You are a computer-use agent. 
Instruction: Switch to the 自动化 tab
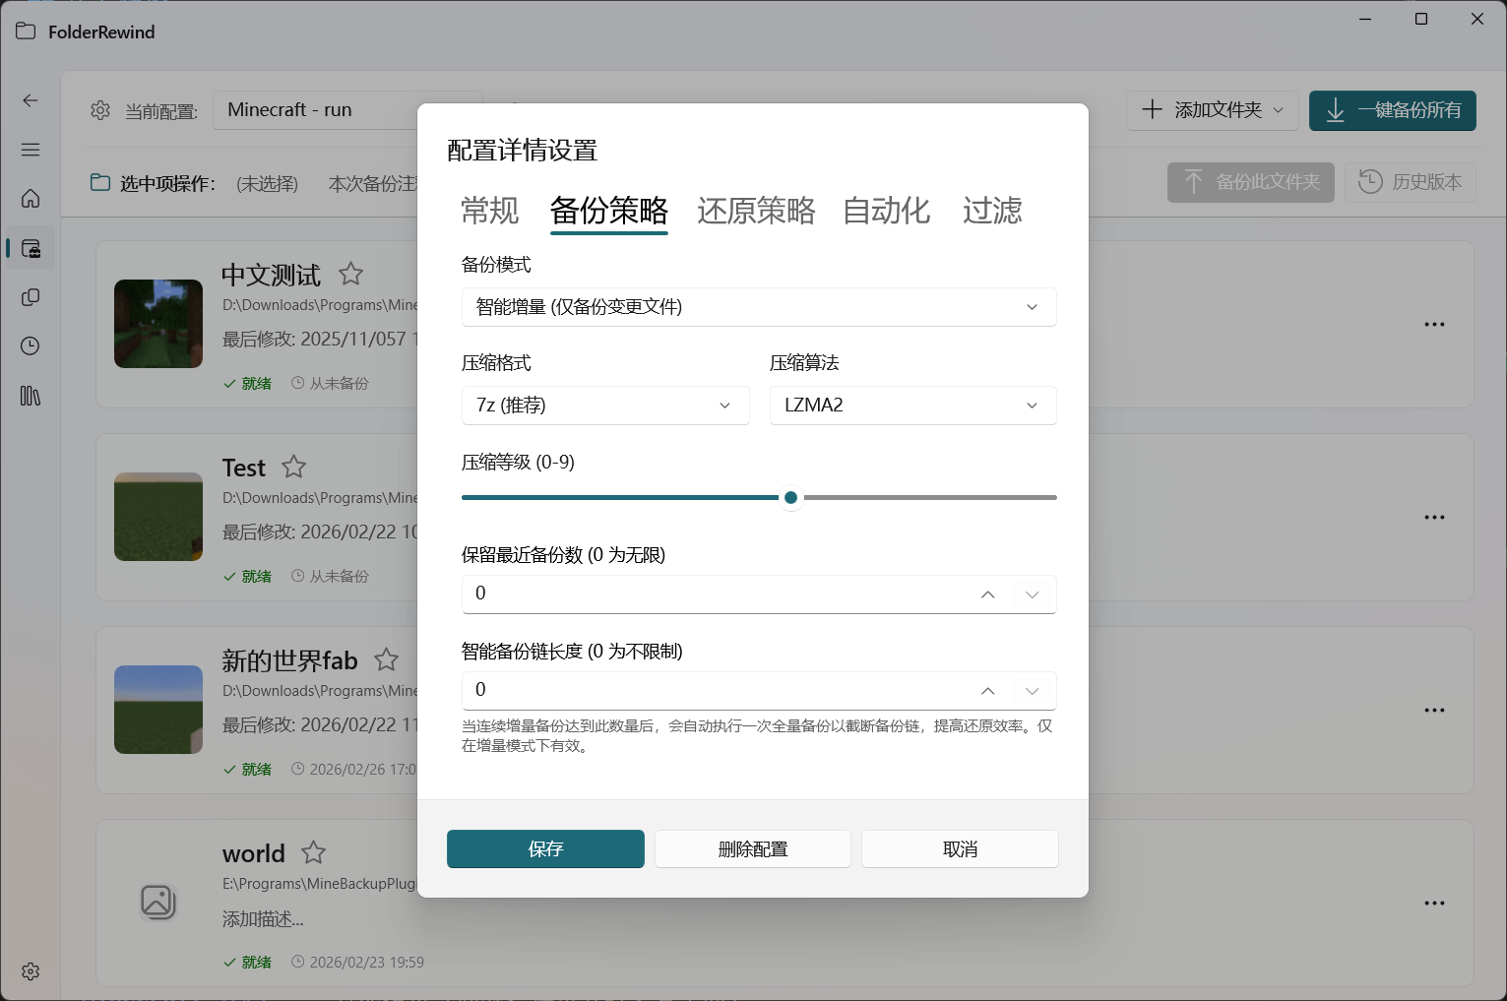(x=885, y=211)
